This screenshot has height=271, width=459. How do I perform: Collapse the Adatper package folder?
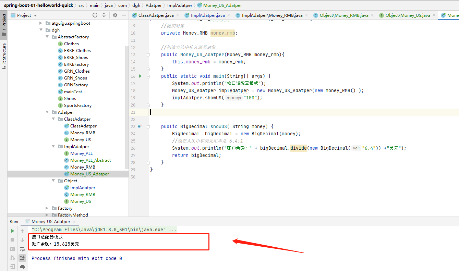47,112
